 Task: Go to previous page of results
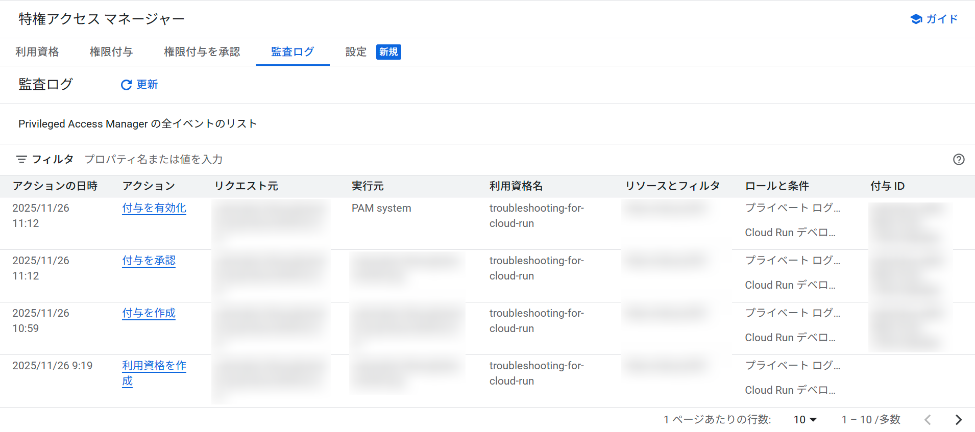pyautogui.click(x=928, y=420)
